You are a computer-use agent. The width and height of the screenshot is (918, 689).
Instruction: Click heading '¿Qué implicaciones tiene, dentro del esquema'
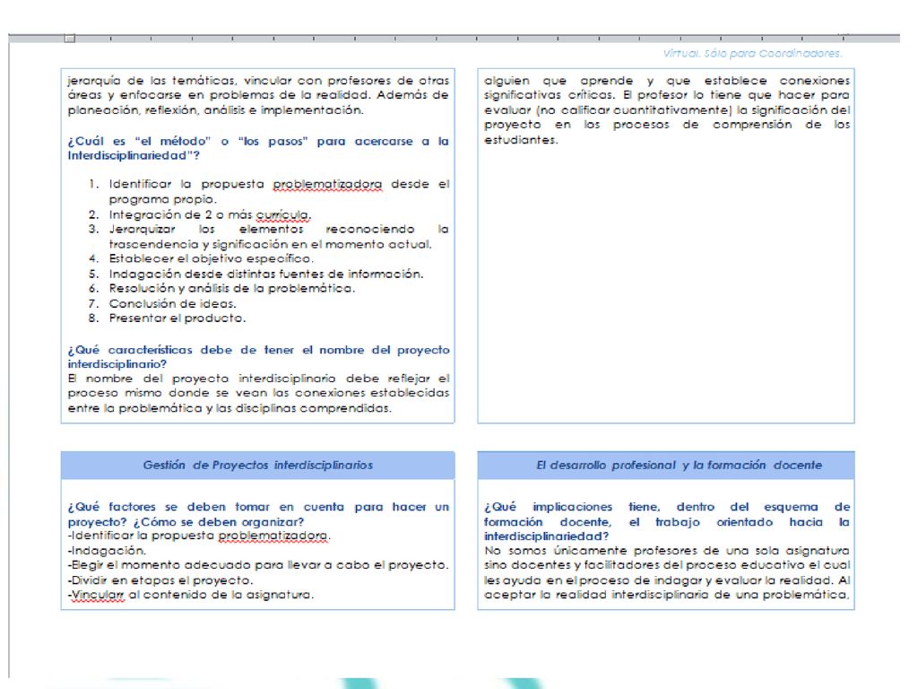coord(667,521)
